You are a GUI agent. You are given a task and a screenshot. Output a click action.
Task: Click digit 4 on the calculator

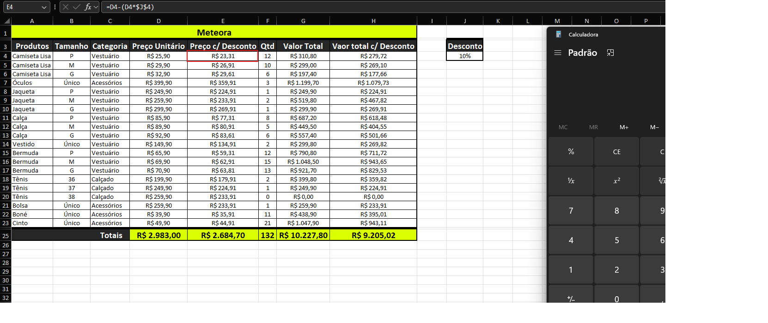571,240
